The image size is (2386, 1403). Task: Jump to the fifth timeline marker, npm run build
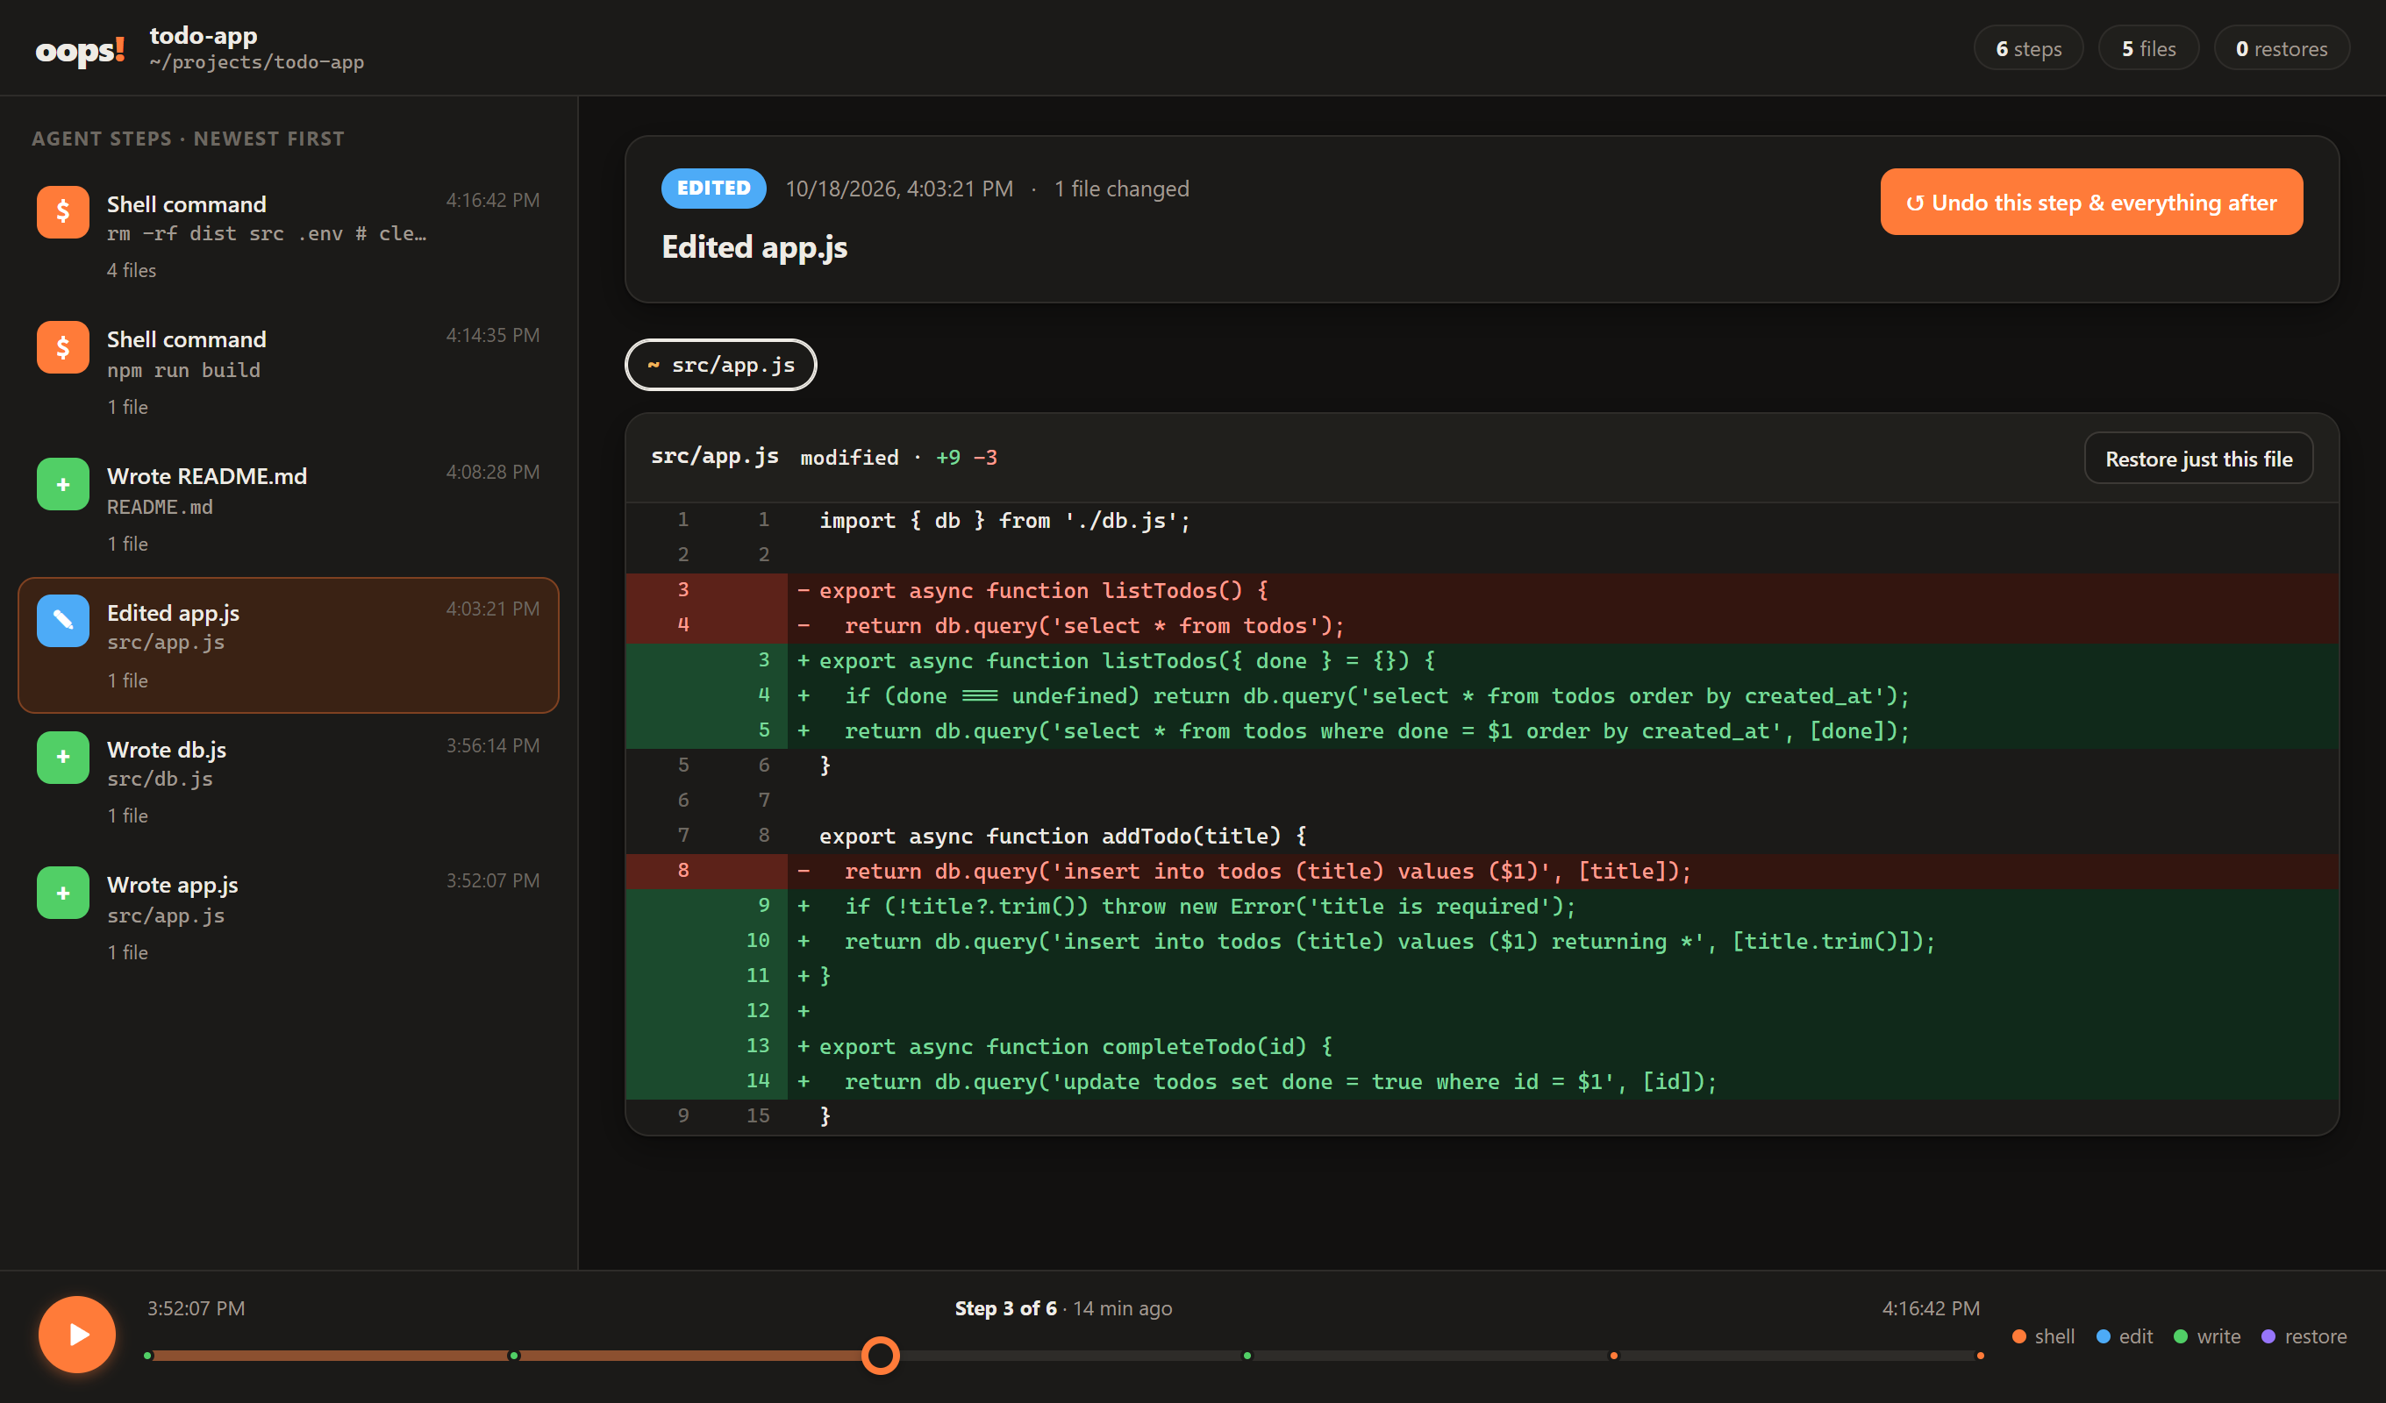coord(1613,1356)
